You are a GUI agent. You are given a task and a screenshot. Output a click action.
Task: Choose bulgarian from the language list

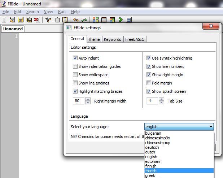click(x=179, y=133)
